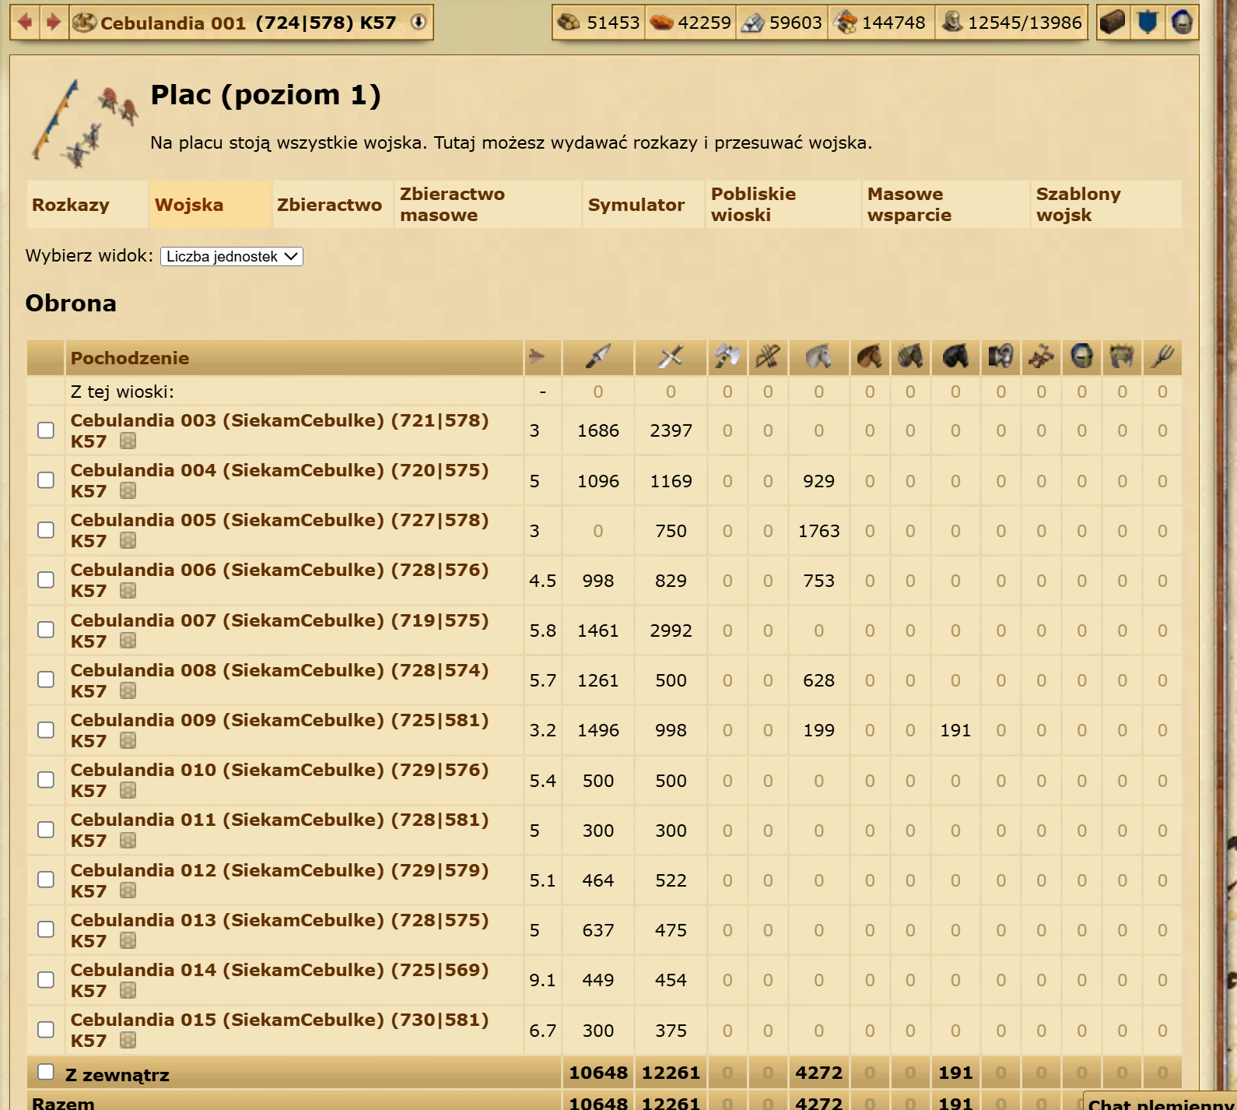Click the nobleman crown column icon
This screenshot has height=1110, width=1237.
tap(1121, 357)
